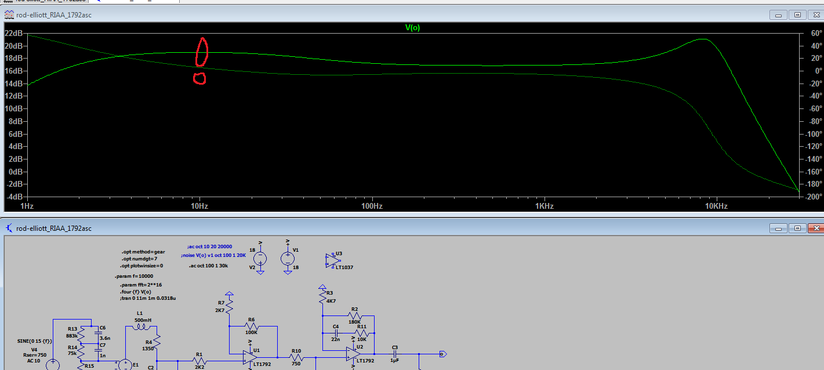Click the .ac oct 100 1 30k directive
Viewport: 824px width, 370px height.
pos(208,265)
